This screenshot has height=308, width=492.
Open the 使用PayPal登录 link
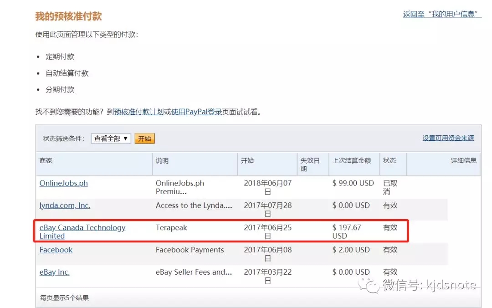pos(197,112)
